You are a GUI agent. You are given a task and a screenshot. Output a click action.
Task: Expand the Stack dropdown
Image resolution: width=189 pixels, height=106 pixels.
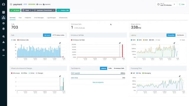tap(27, 10)
